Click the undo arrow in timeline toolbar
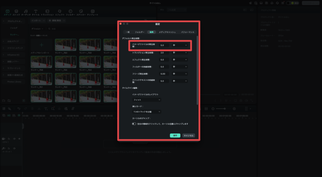 coord(19,109)
